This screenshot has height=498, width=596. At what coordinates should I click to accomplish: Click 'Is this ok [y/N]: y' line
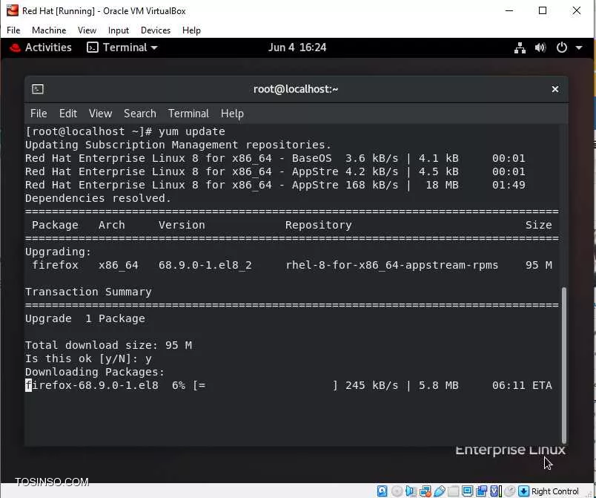[x=88, y=358]
